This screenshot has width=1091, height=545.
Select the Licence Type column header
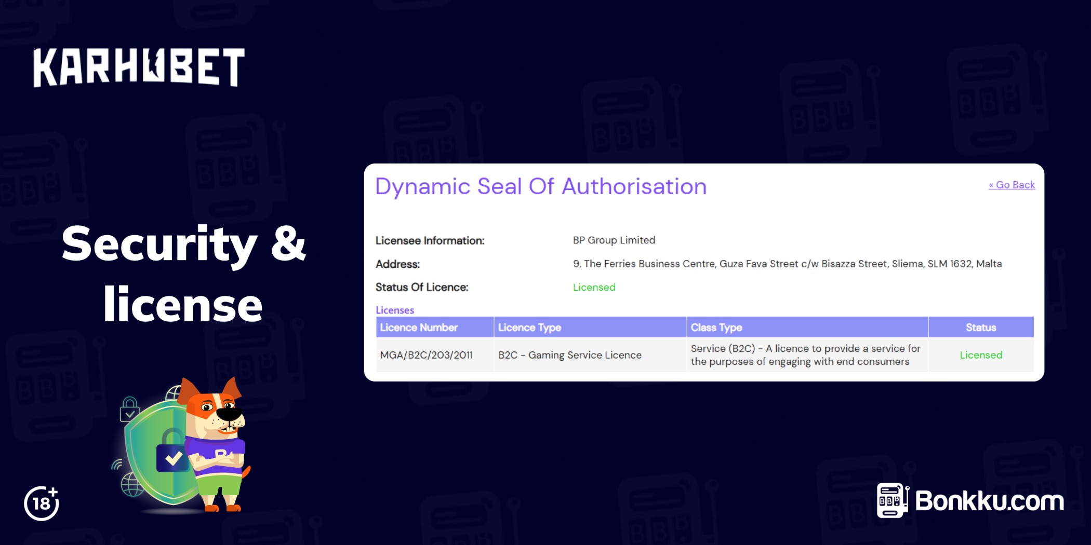coord(529,328)
